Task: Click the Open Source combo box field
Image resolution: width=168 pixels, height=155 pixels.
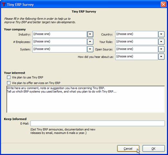Action: (136, 49)
